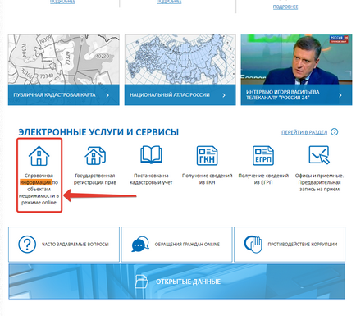Click Часто задаваемые вопросы button
This screenshot has width=356, height=316.
tap(64, 245)
